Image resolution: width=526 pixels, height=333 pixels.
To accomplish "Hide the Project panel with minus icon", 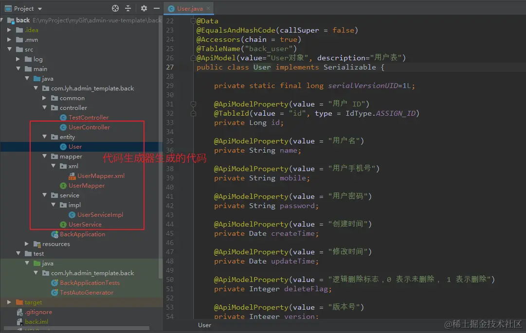I will (x=156, y=8).
